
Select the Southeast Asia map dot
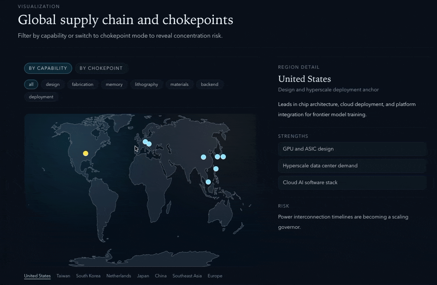pyautogui.click(x=208, y=182)
